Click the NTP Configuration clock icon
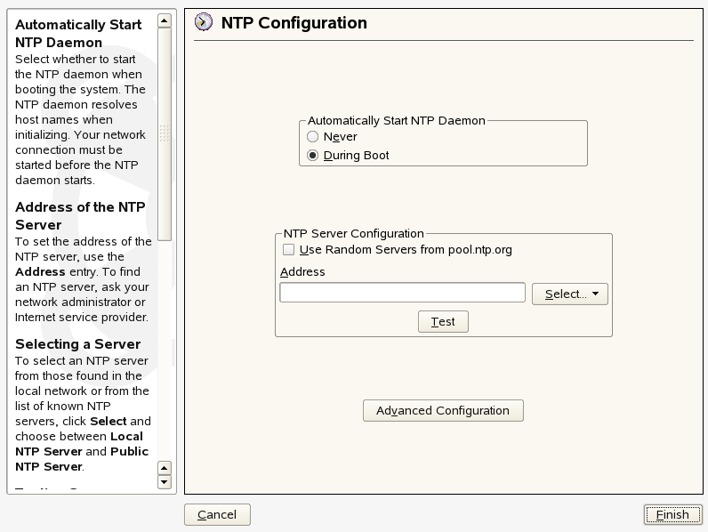Image resolution: width=708 pixels, height=532 pixels. click(204, 23)
